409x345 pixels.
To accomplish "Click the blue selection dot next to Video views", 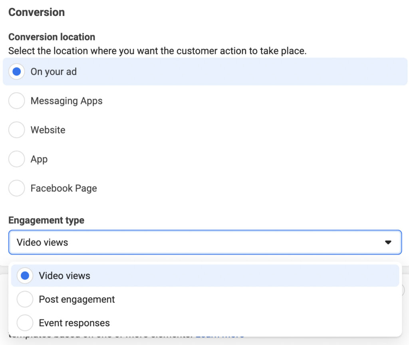I will [x=24, y=275].
